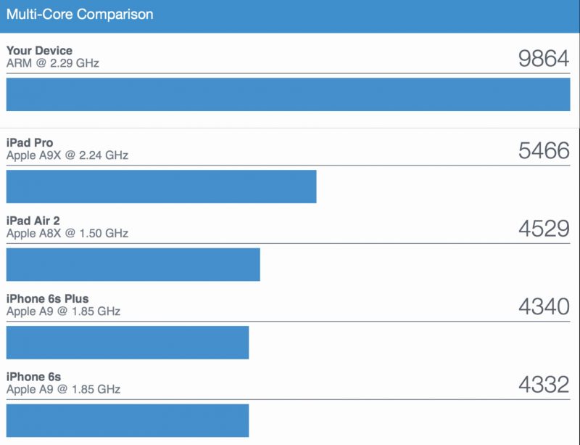Click the 9864 score value
The height and width of the screenshot is (445, 580).
[x=543, y=59]
